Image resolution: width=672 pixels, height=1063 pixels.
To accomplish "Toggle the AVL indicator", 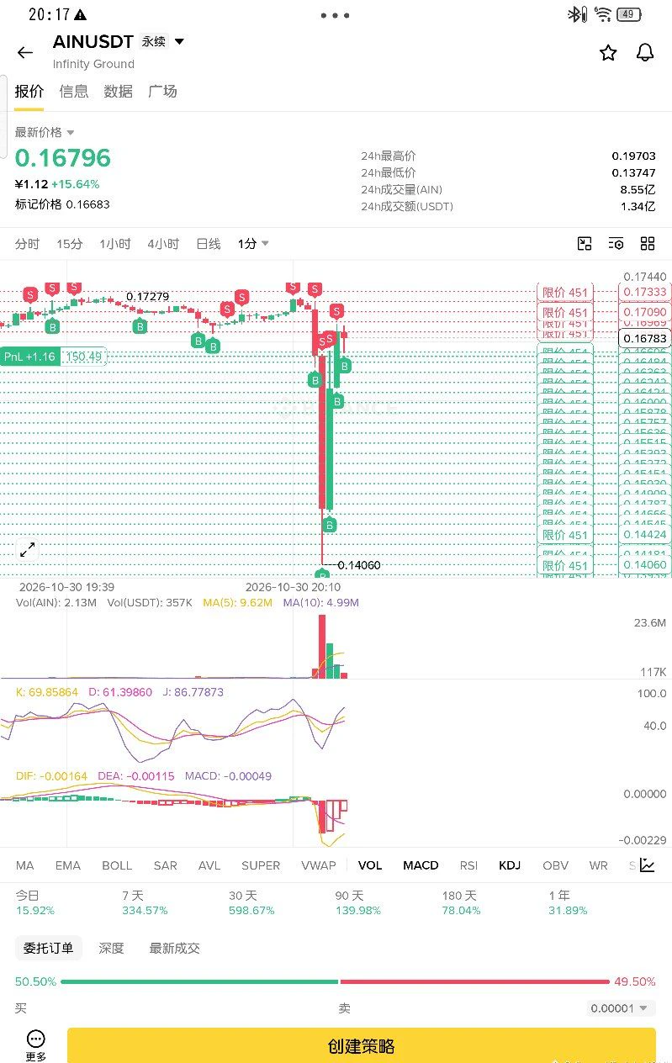I will click(x=209, y=865).
